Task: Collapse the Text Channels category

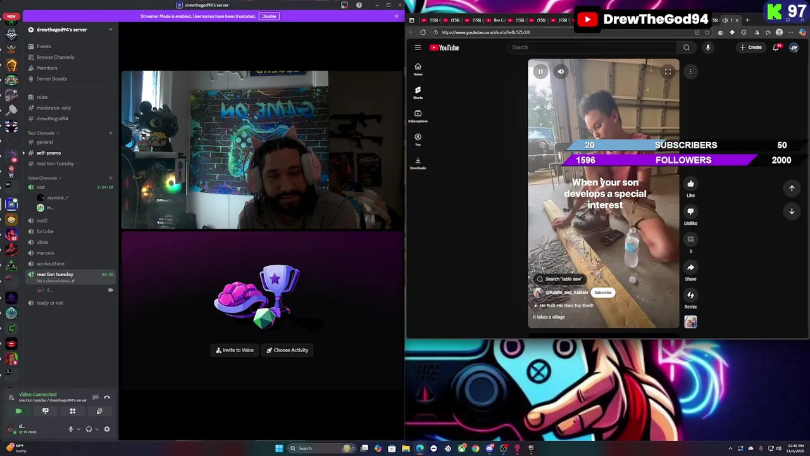Action: point(43,133)
